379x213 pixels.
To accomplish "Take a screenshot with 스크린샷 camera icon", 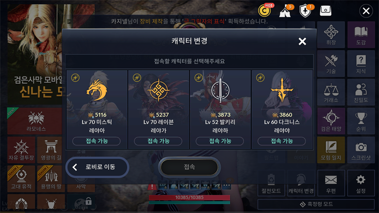I will point(361,150).
